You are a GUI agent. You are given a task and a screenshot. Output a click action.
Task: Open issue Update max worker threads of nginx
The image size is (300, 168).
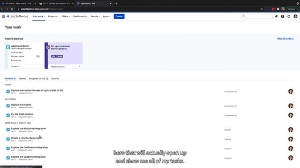click(37, 90)
